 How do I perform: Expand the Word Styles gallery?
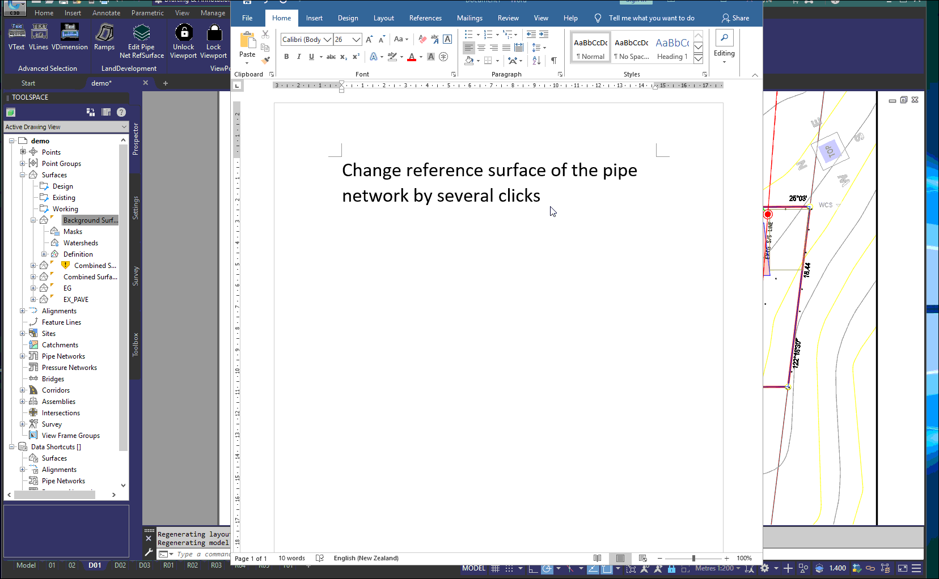pos(699,58)
